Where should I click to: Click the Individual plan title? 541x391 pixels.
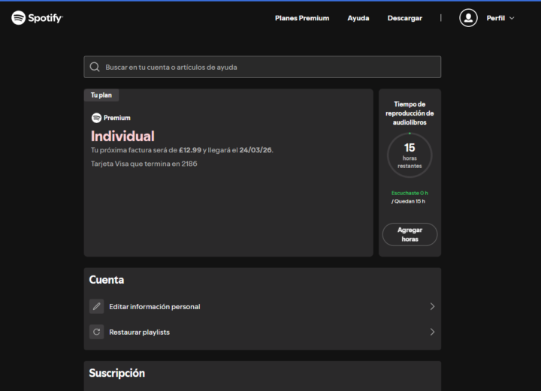coord(122,136)
